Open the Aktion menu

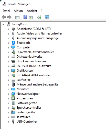click(18, 11)
